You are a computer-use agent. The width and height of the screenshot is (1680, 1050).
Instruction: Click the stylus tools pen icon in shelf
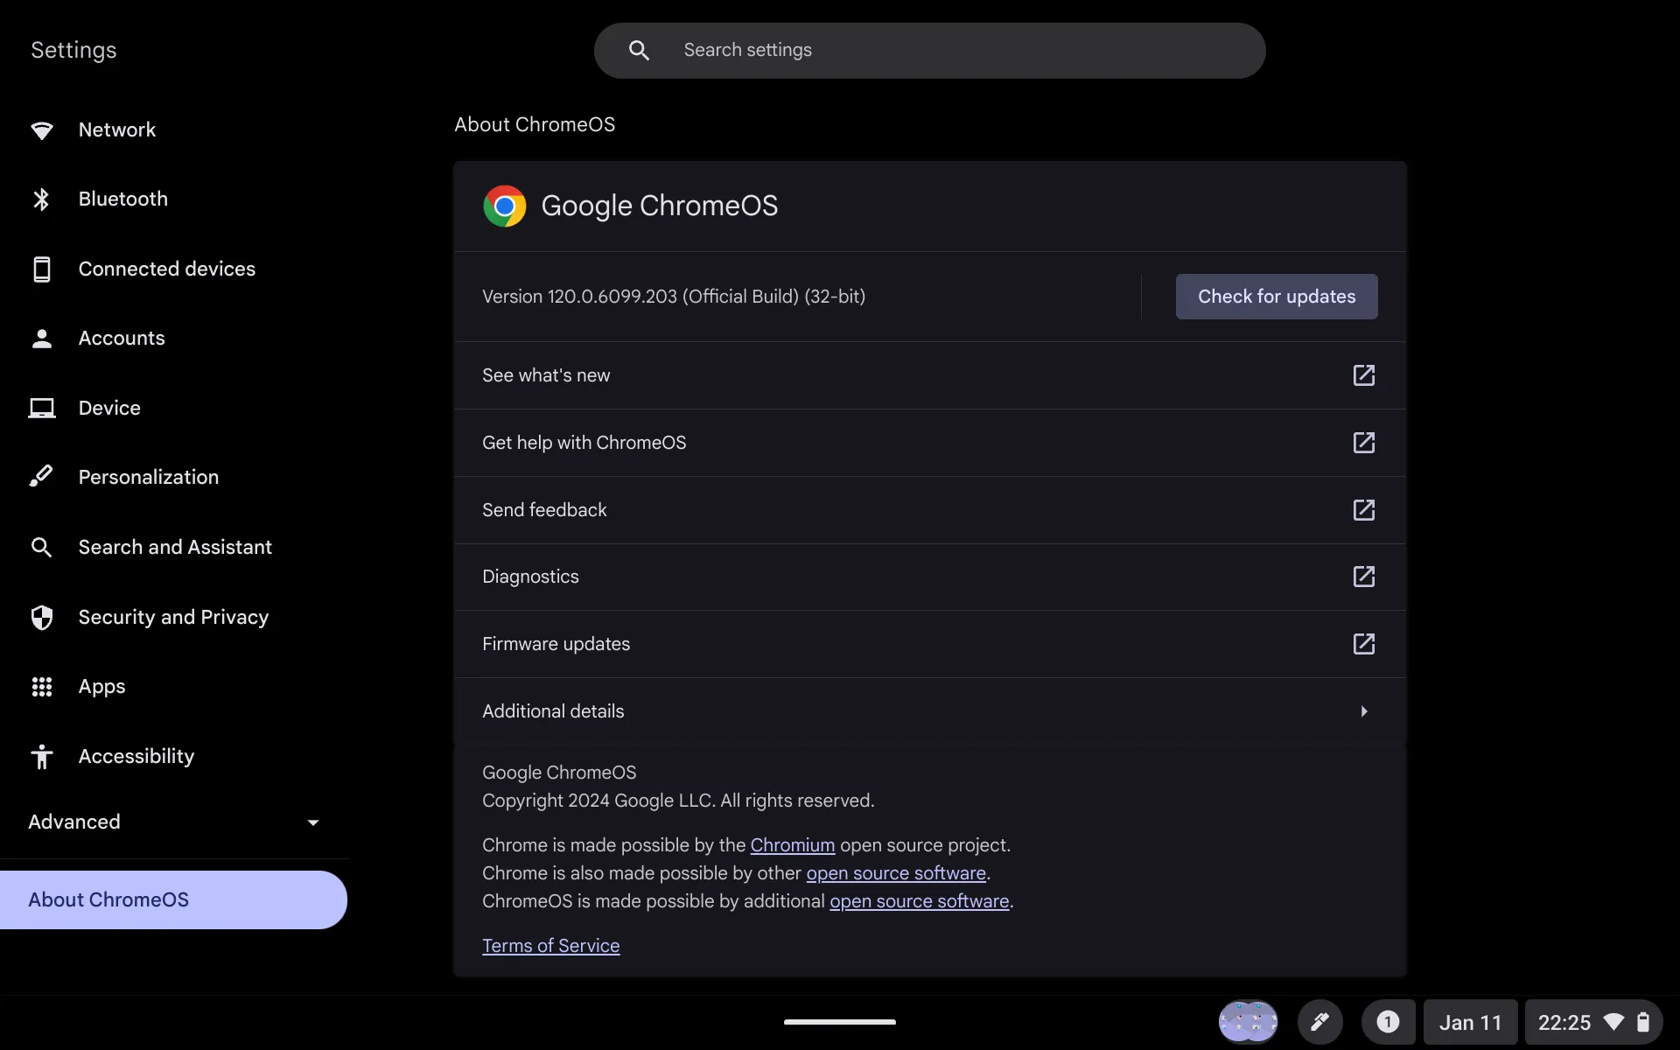(x=1319, y=1022)
